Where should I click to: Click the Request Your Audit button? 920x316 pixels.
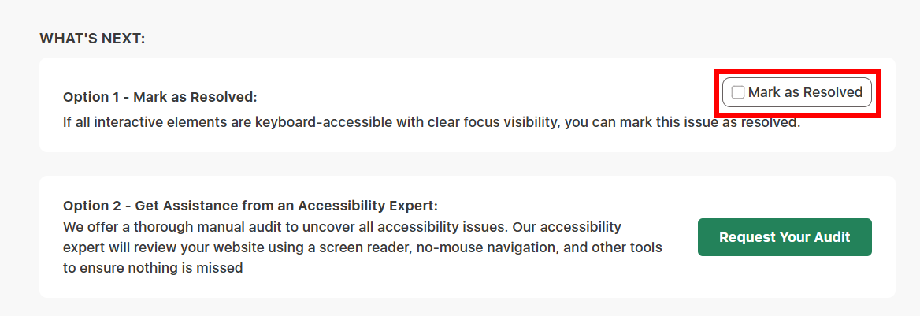785,237
